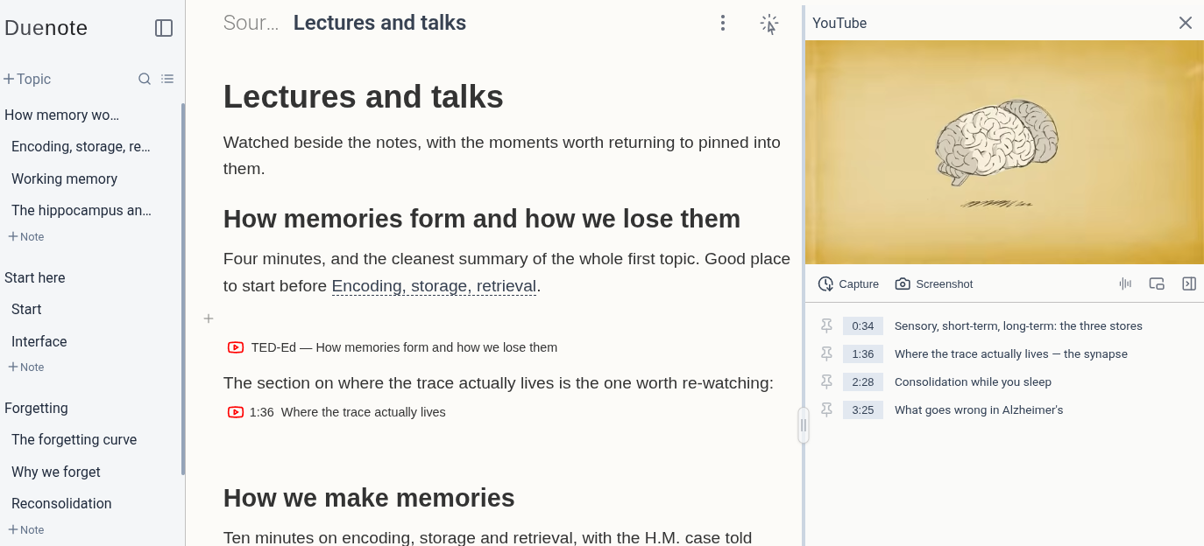Pin the 0:34 marker
Viewport: 1204px width, 546px height.
[826, 325]
